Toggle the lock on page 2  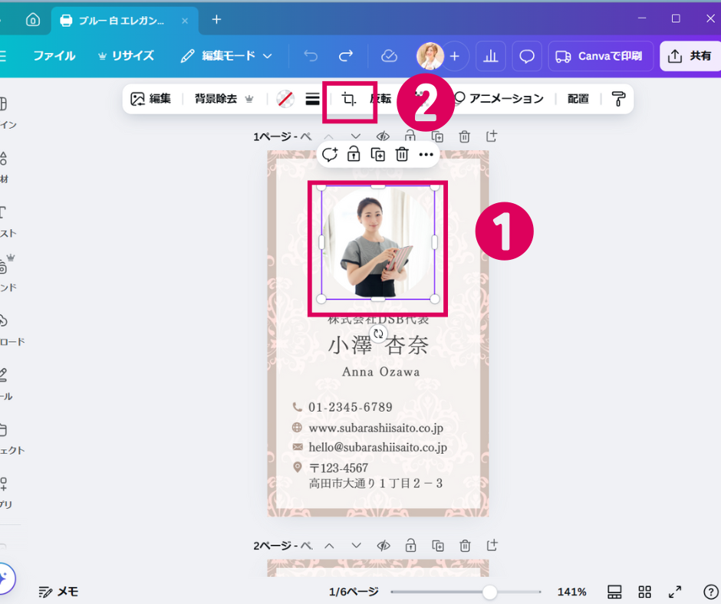[x=411, y=546]
